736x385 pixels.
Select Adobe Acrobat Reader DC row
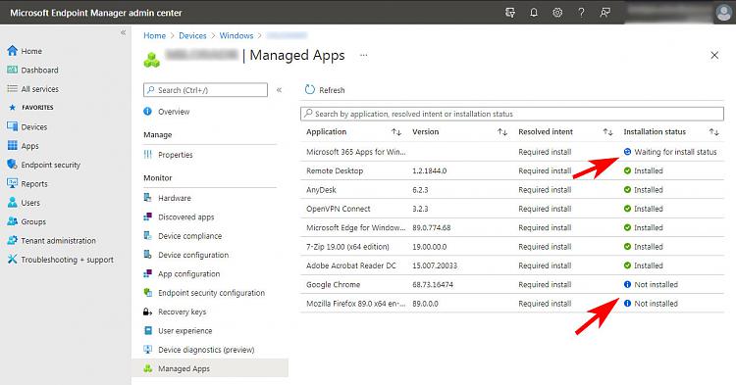511,265
